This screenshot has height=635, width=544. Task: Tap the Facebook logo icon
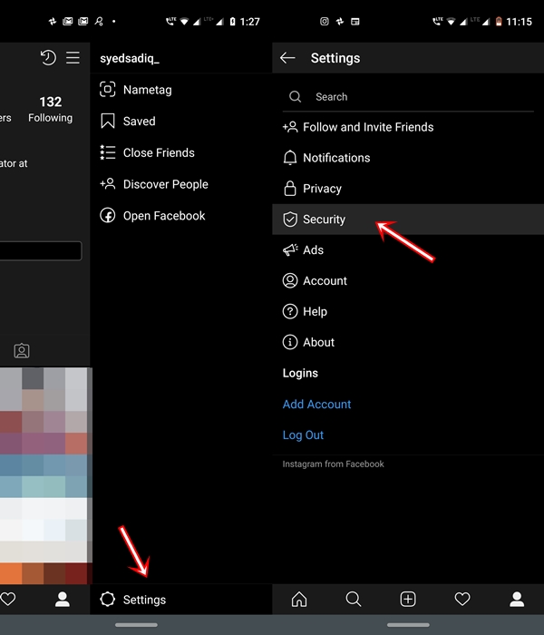[x=108, y=216]
